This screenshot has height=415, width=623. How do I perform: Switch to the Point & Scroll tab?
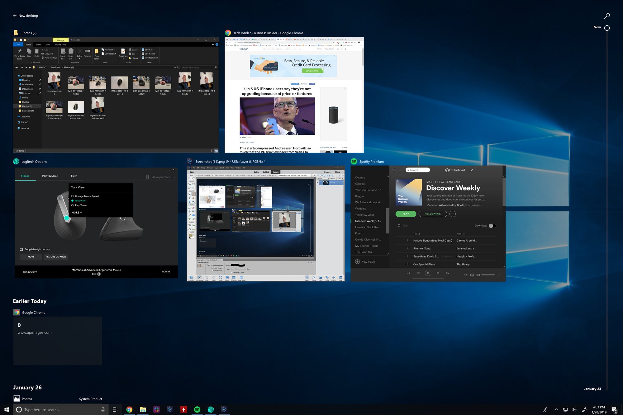(50, 176)
